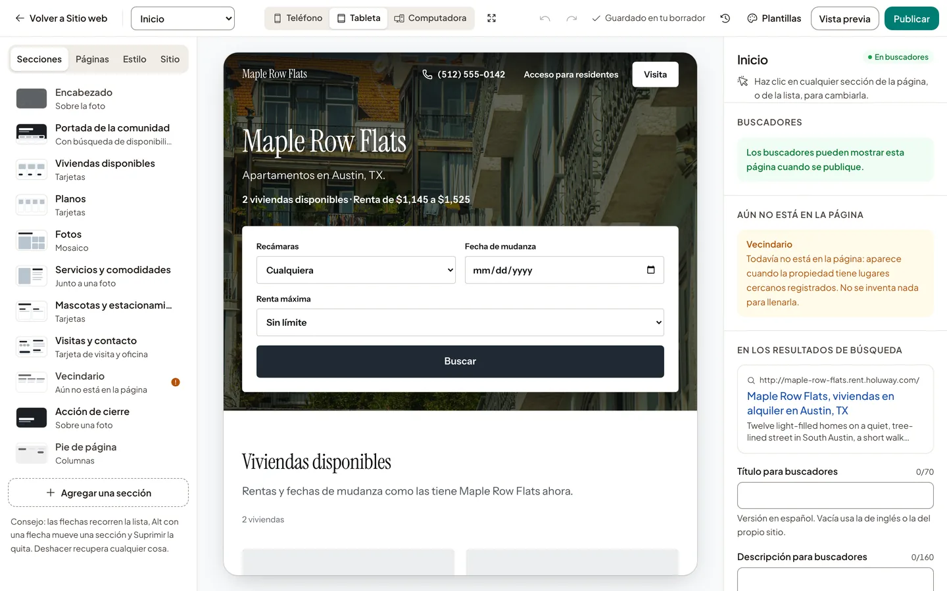Open version history clock icon
947x591 pixels.
[725, 18]
